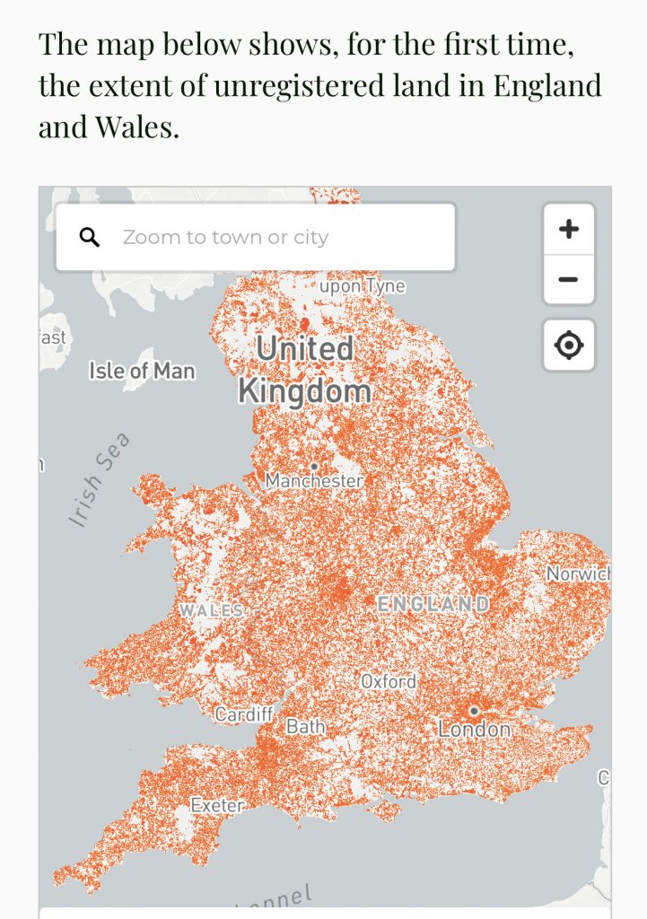Click the zoom in plus button
Image resolution: width=647 pixels, height=919 pixels.
point(568,229)
